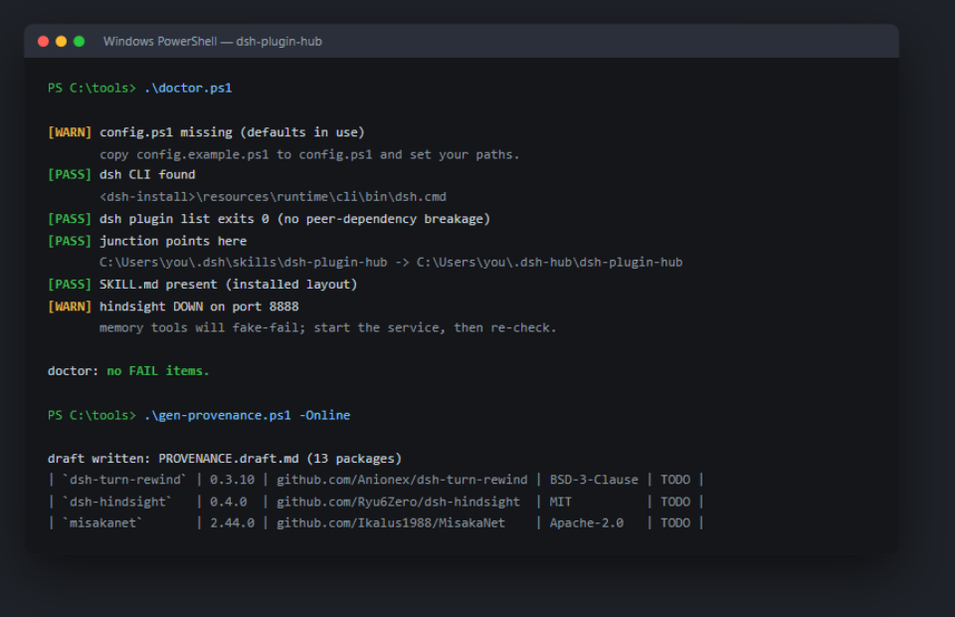The width and height of the screenshot is (955, 617).
Task: Click the 'dsh-turn-rewind' package name cell
Action: click(x=124, y=480)
